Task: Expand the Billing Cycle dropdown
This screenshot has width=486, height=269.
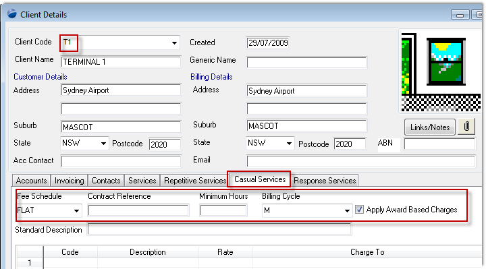Action: [x=347, y=210]
